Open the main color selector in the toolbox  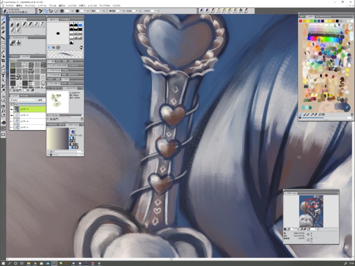tap(3, 123)
